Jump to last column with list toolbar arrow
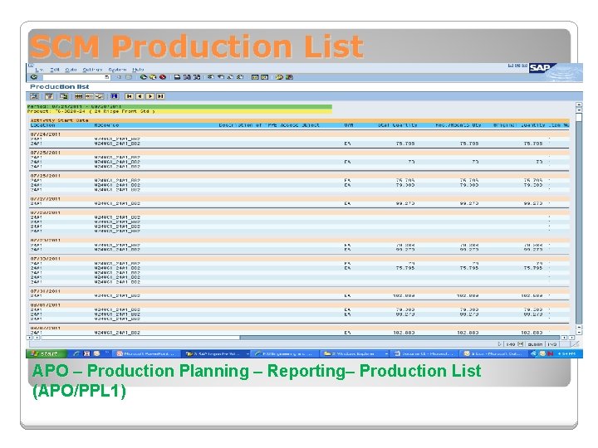This screenshot has width=598, height=448. [160, 96]
